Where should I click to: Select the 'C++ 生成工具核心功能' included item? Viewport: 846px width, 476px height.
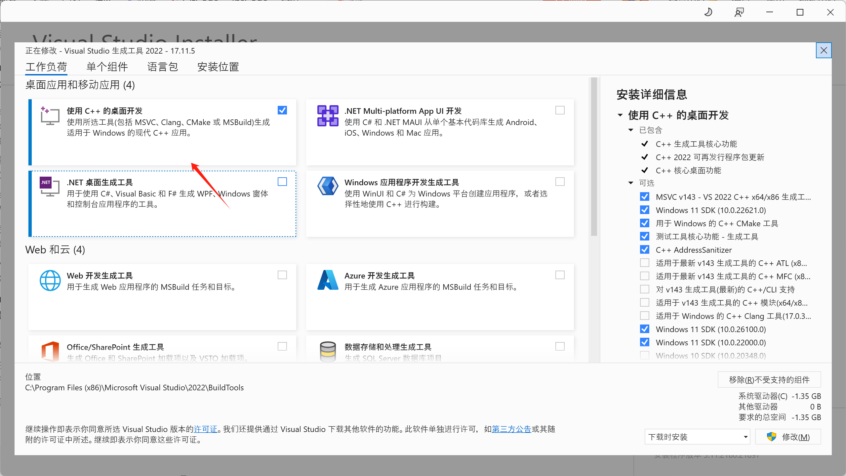pos(696,144)
